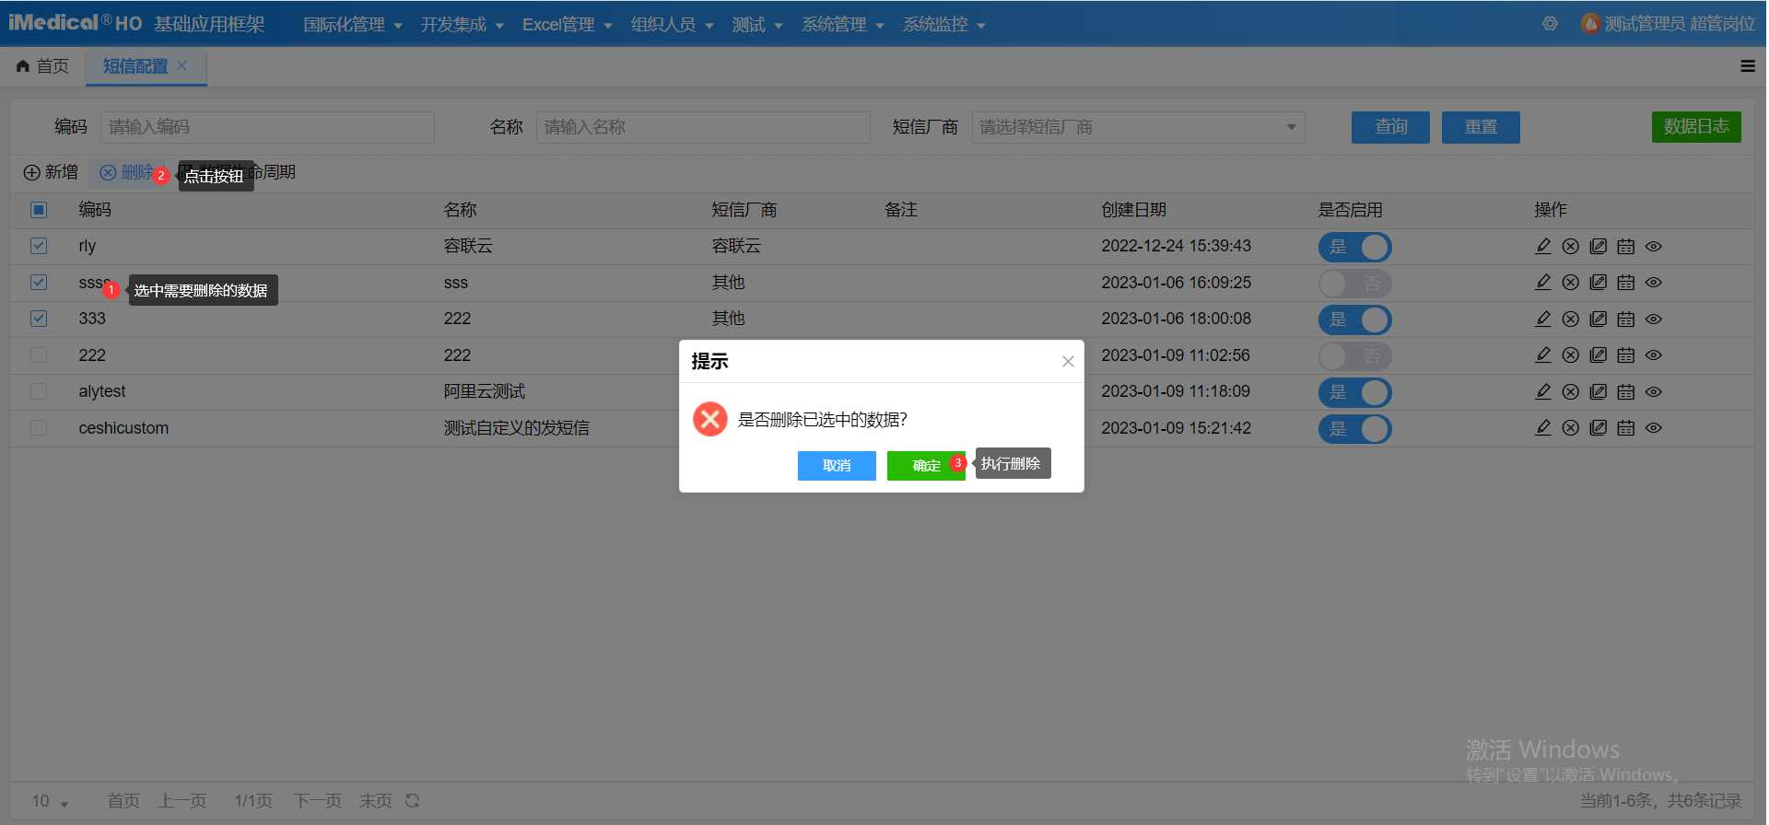Close the 提示 dialog with its X
The image size is (1769, 825).
pos(1068,362)
